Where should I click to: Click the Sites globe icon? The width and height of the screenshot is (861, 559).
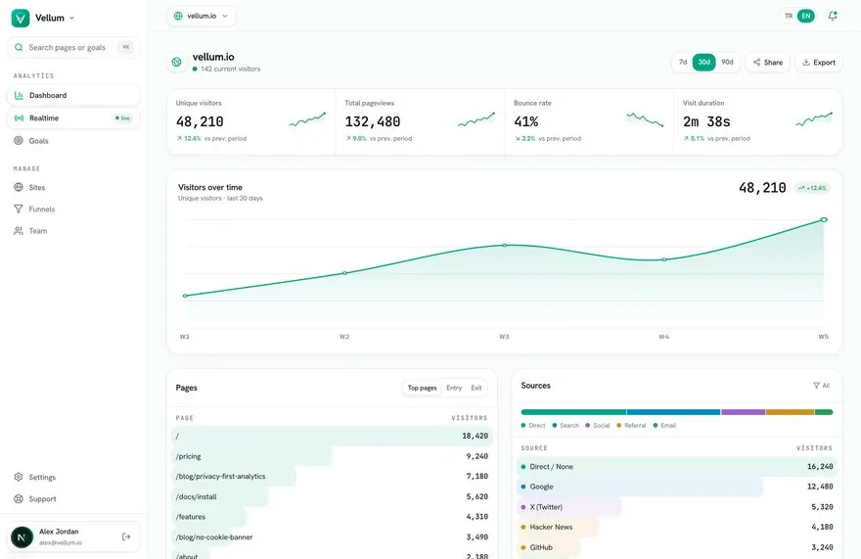(x=19, y=187)
